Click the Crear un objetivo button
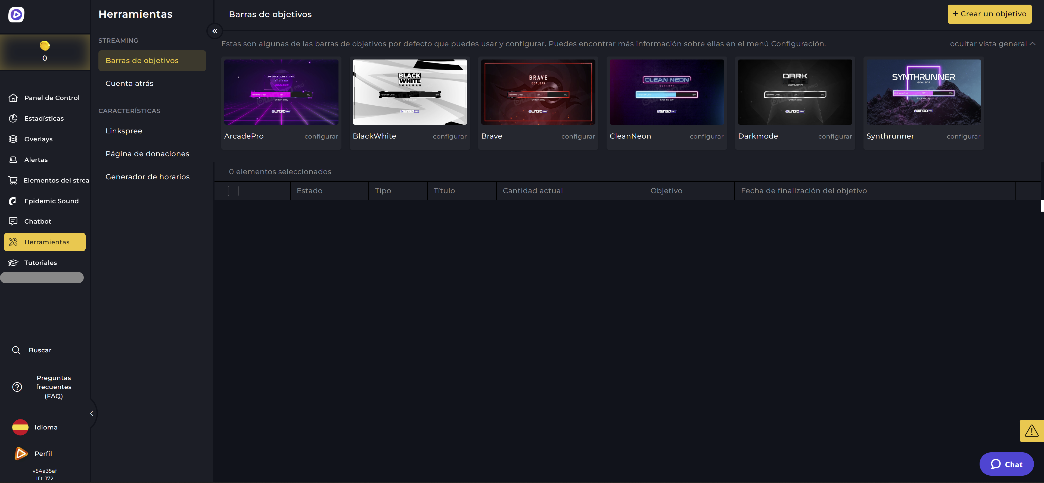1044x483 pixels. coord(990,13)
